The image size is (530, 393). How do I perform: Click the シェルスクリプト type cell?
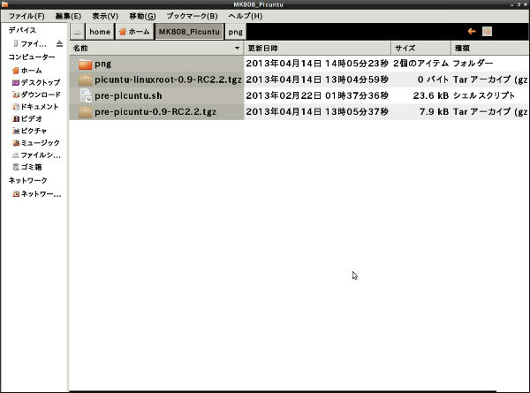point(484,95)
